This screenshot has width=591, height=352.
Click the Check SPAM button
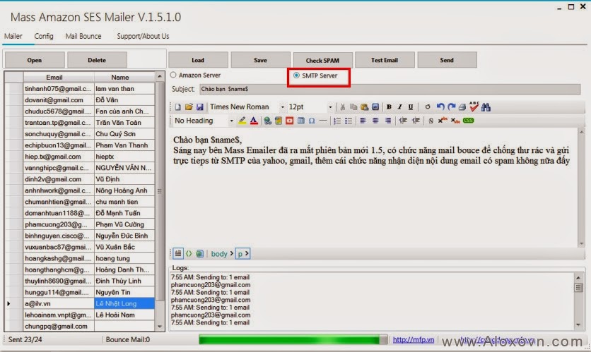322,60
